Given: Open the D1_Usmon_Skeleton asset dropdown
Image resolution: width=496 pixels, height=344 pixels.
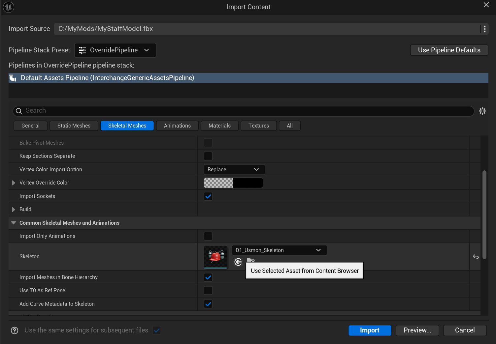Looking at the screenshot, I should pyautogui.click(x=279, y=250).
